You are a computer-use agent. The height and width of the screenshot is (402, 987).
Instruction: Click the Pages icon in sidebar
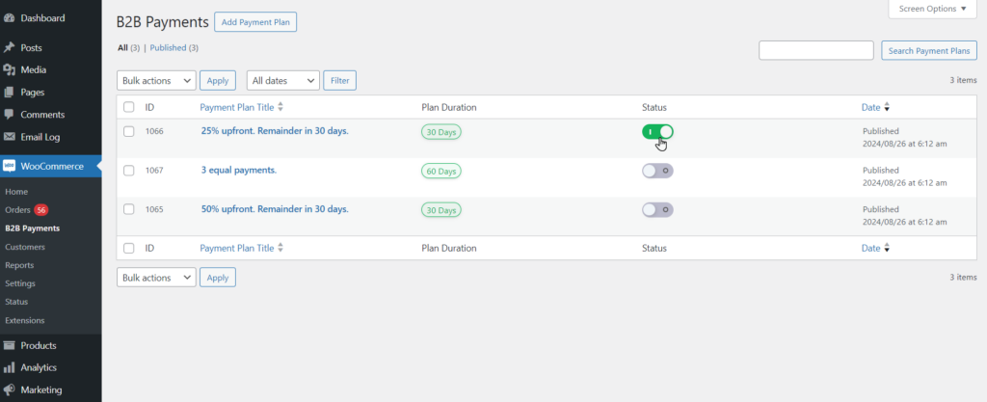coord(10,93)
